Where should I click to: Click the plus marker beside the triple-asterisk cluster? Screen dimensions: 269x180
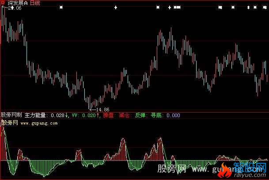170,7
